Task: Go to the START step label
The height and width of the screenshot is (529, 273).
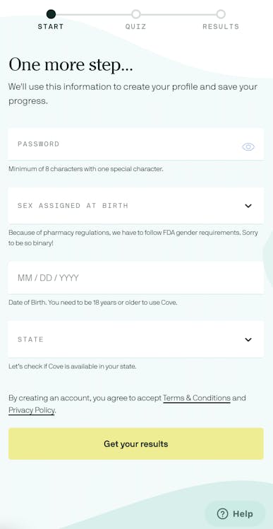Action: pyautogui.click(x=51, y=27)
